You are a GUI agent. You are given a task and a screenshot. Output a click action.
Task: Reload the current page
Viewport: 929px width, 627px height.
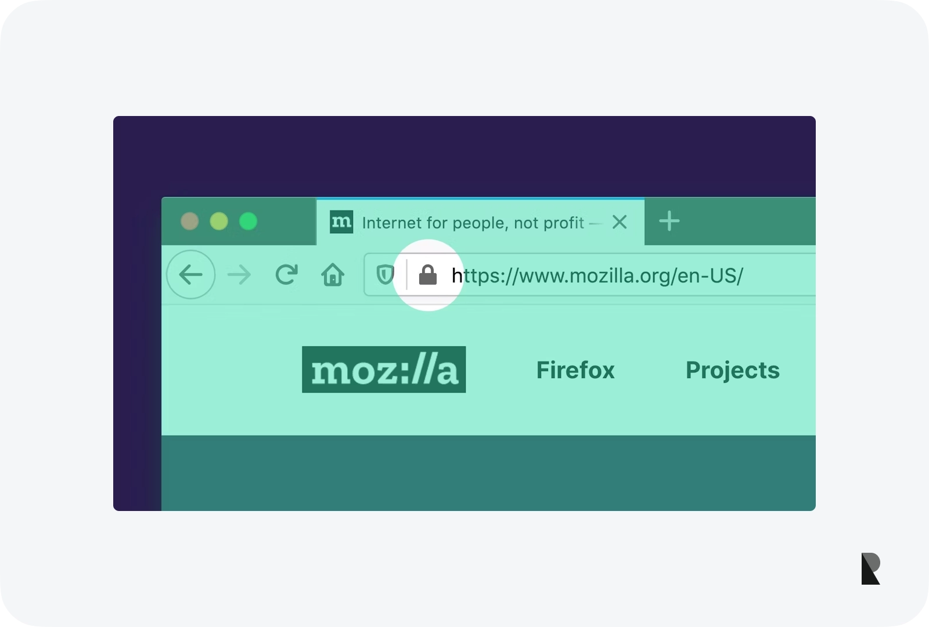coord(287,274)
